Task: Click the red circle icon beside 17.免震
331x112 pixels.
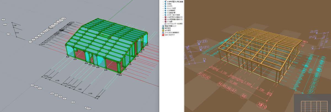Action: click(165, 22)
